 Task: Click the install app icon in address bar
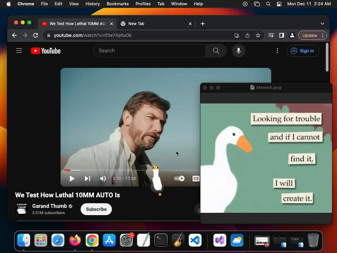[x=237, y=35]
